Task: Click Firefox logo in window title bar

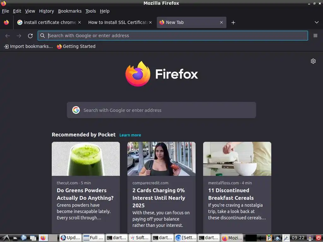Action: (3, 3)
